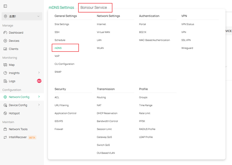The height and width of the screenshot is (165, 232).
Task: Open VoIP settings link
Action: 57,56
